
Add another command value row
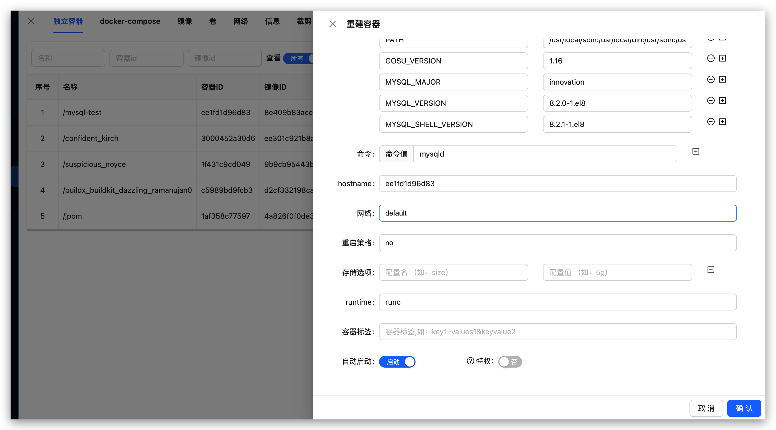(x=696, y=152)
